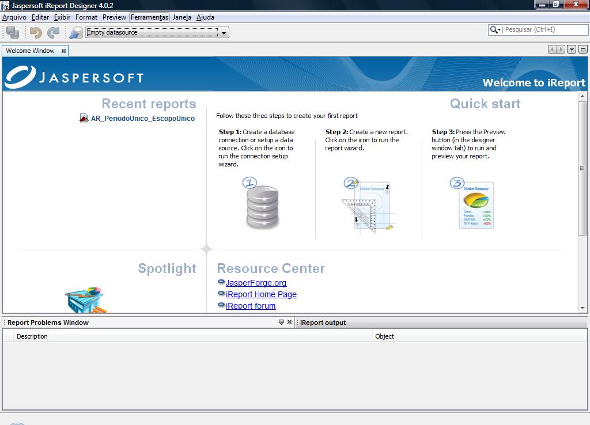Click the iReport application title bar icon

5,5
